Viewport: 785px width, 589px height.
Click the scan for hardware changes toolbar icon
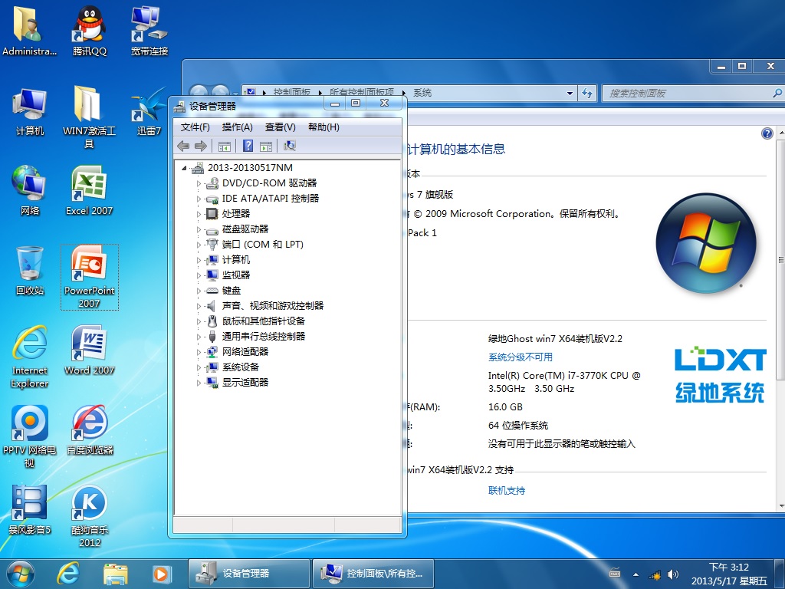click(x=290, y=146)
